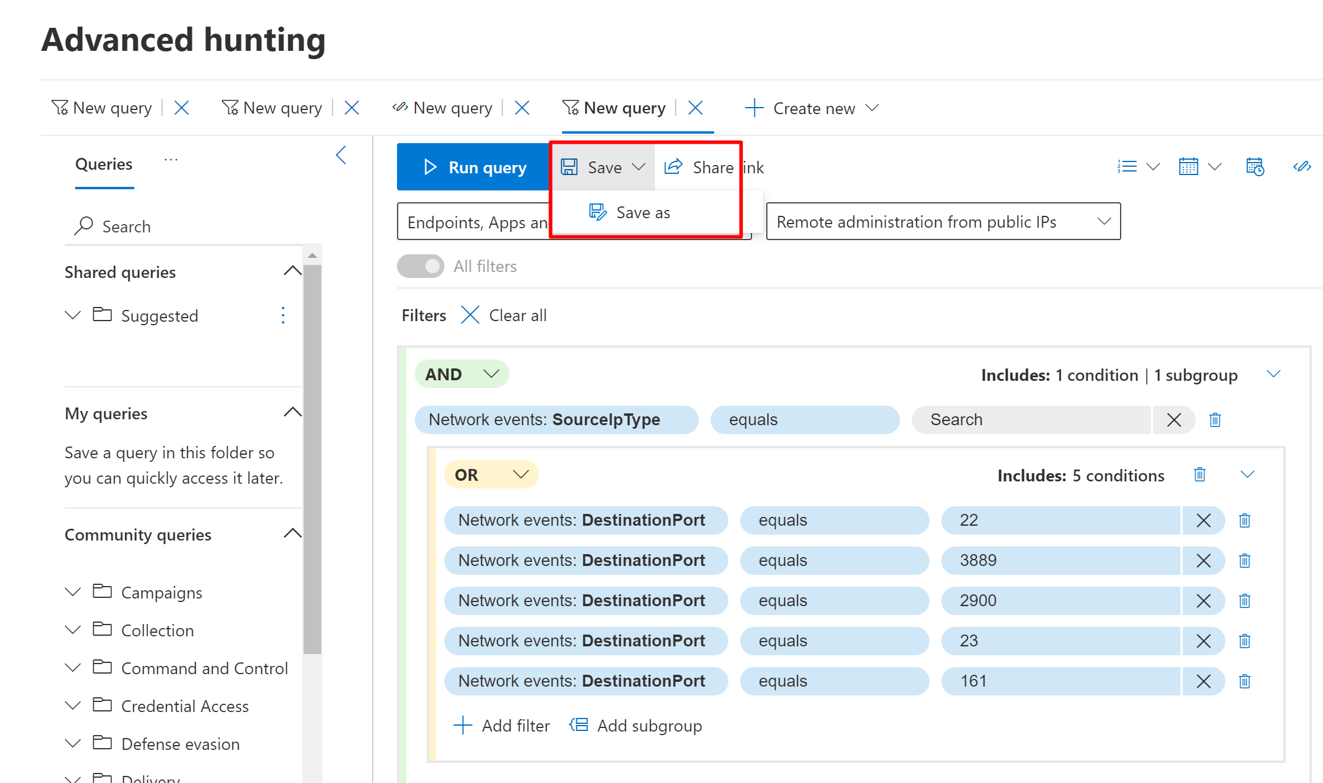Viewport: 1323px width, 783px height.
Task: Expand the Campaigns folder
Action: tap(73, 592)
